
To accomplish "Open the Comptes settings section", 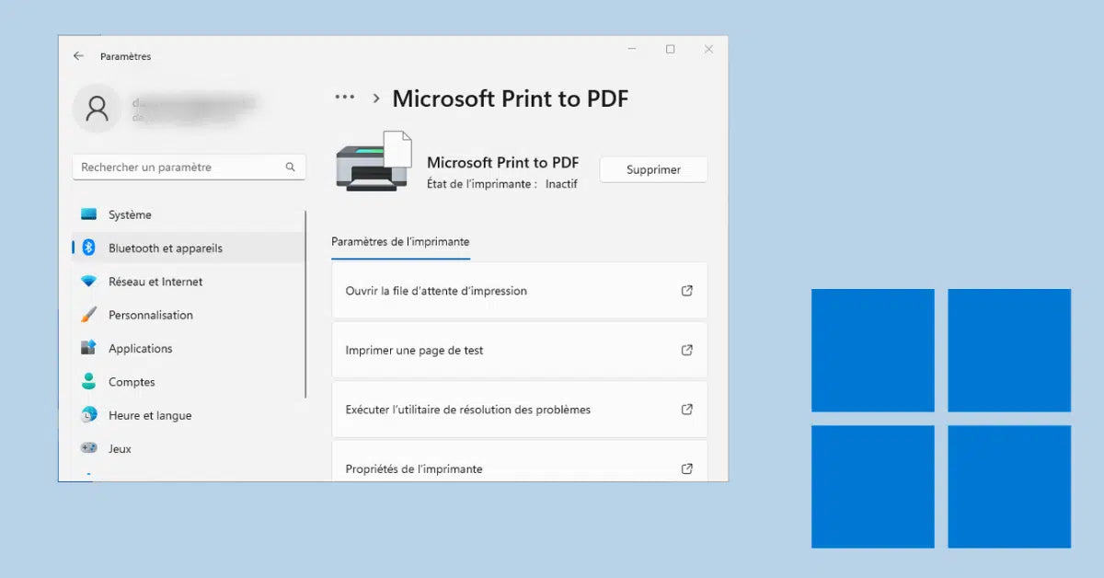I will tap(132, 382).
